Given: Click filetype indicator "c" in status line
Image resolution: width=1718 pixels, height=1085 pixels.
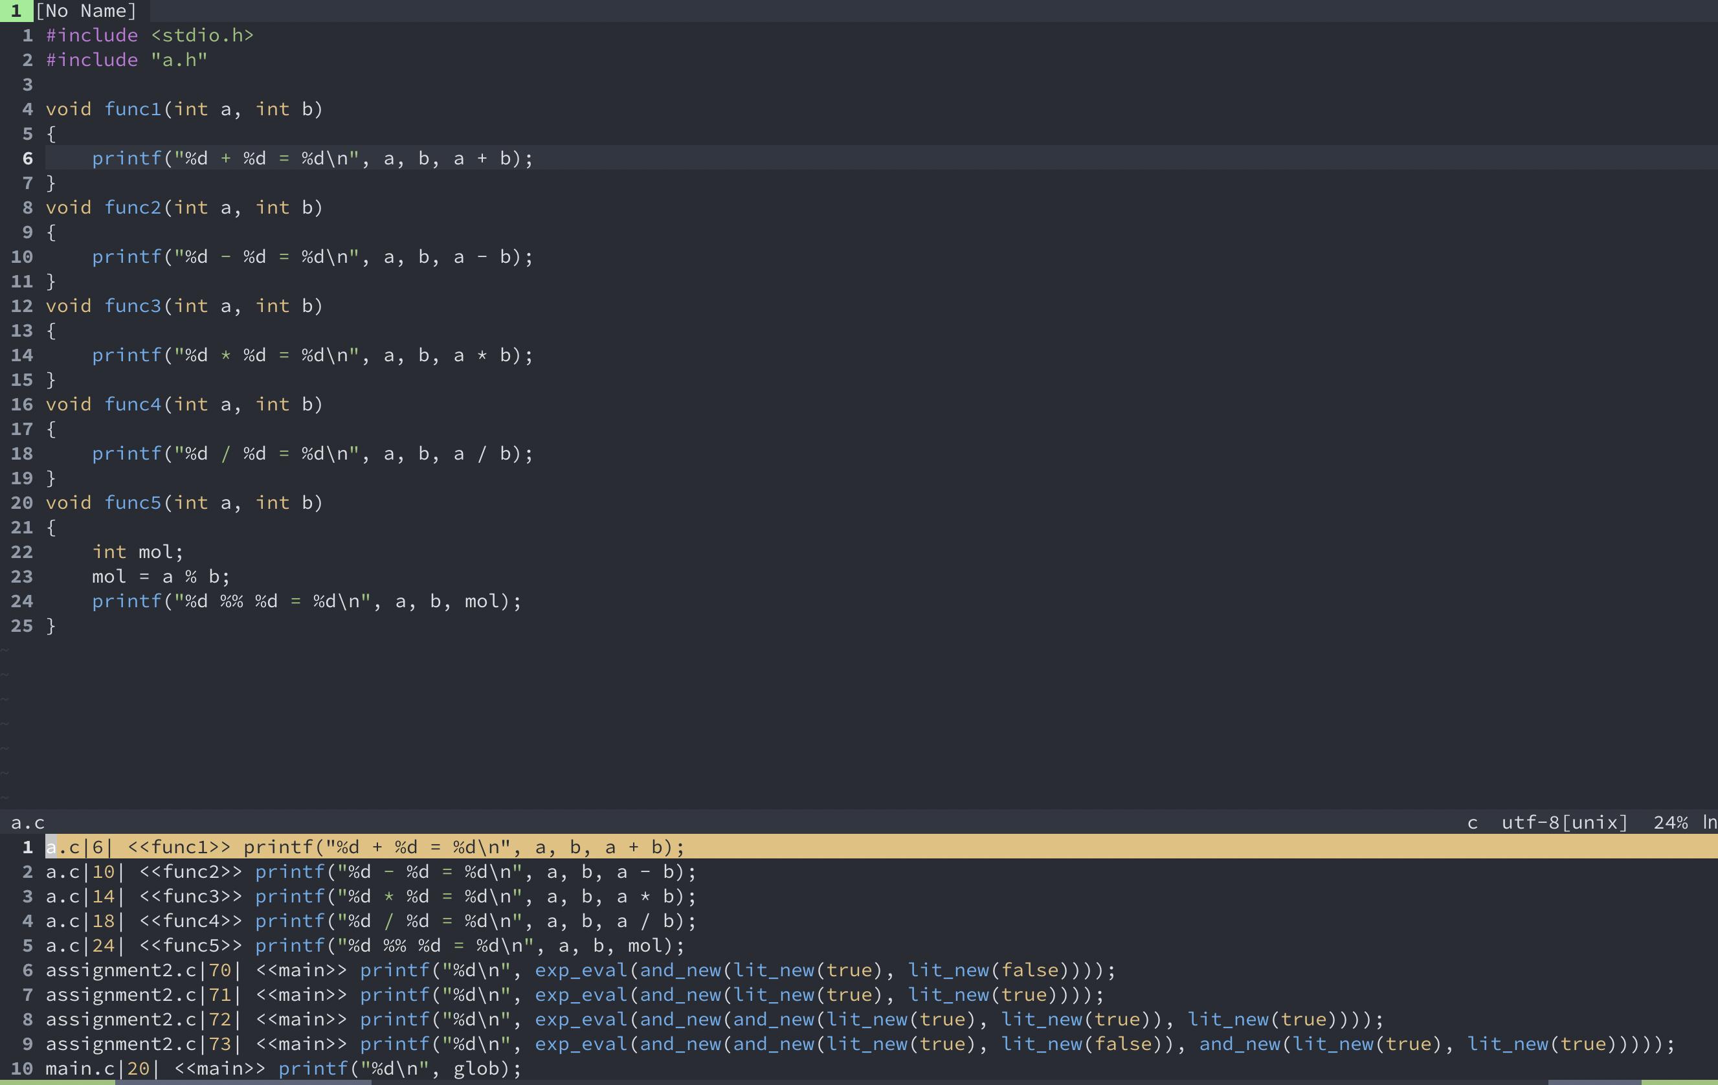Looking at the screenshot, I should (x=1472, y=822).
